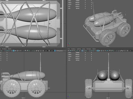Open Lighting menu in side panel
133x99 pixels.
pyautogui.click(x=79, y=49)
